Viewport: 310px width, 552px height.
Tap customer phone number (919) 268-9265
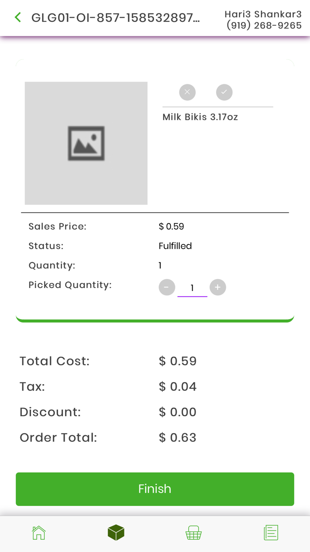point(264,26)
